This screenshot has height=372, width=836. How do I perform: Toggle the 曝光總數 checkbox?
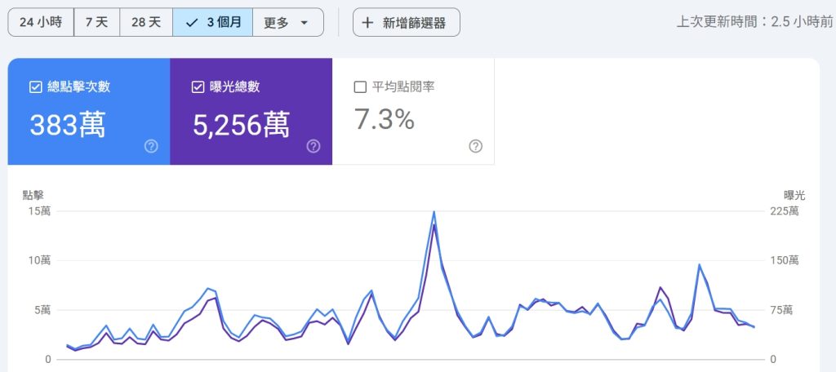[198, 86]
